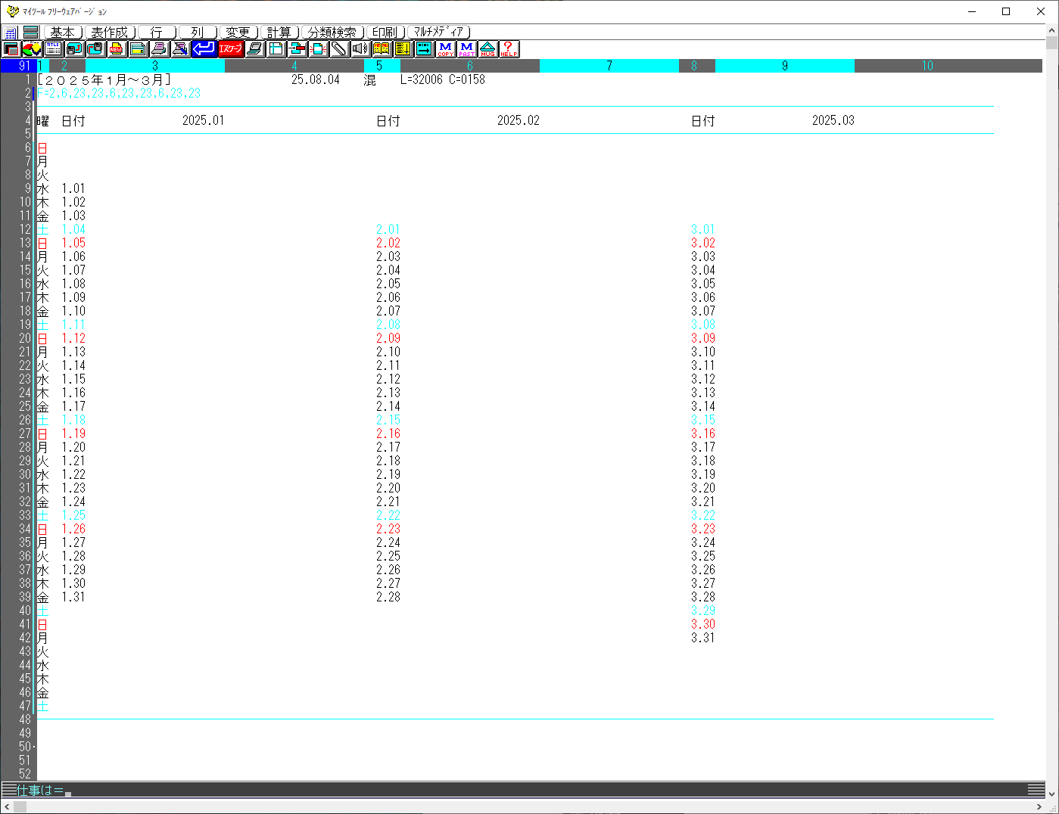The width and height of the screenshot is (1059, 814).
Task: Click date cell 3.31
Action: [704, 638]
